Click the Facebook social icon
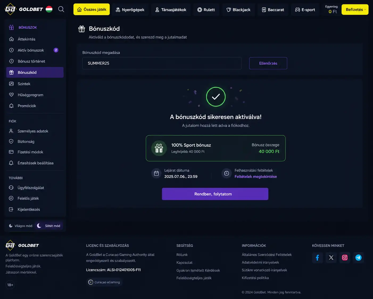 [x=317, y=257]
